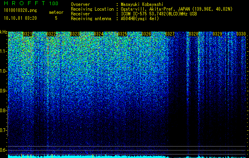249x158 pixels.
Task: Click the Receiving antenna label
Action: pos(91,19)
